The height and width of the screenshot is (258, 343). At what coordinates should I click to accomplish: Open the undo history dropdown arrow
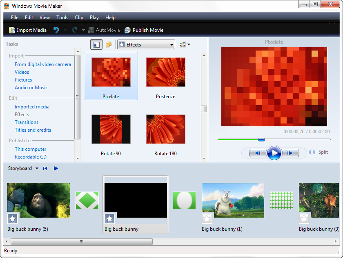pyautogui.click(x=65, y=30)
